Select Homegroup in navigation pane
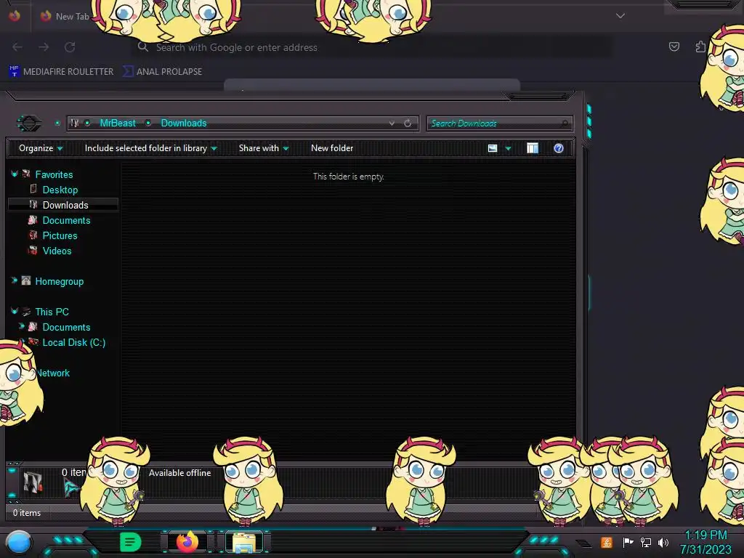 (x=60, y=281)
